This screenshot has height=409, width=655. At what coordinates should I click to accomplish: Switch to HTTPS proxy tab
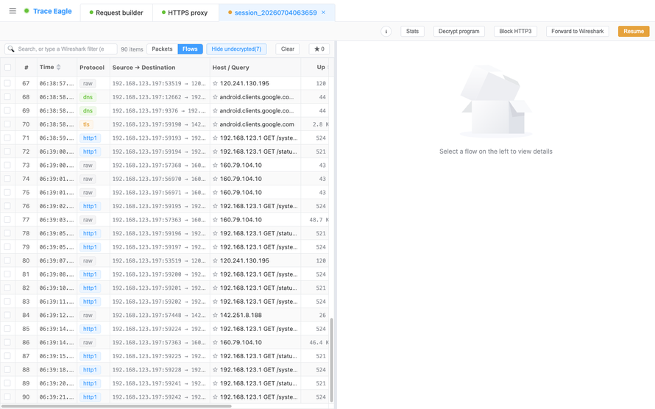pos(185,13)
